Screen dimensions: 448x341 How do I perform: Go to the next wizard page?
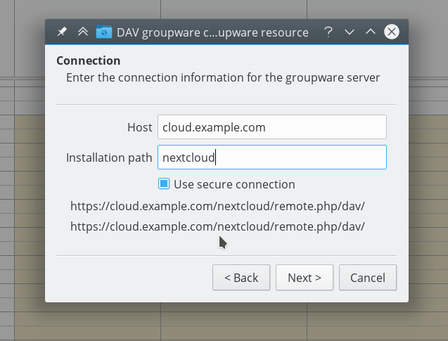pyautogui.click(x=304, y=278)
